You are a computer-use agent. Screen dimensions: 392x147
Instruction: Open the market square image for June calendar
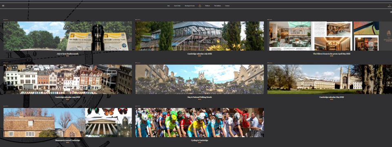pyautogui.click(x=68, y=80)
